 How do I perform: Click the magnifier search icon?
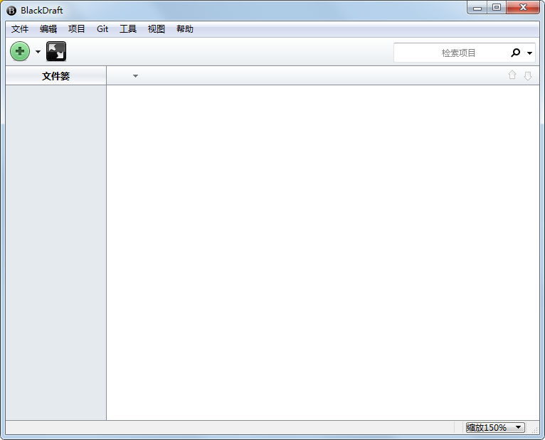pyautogui.click(x=515, y=53)
